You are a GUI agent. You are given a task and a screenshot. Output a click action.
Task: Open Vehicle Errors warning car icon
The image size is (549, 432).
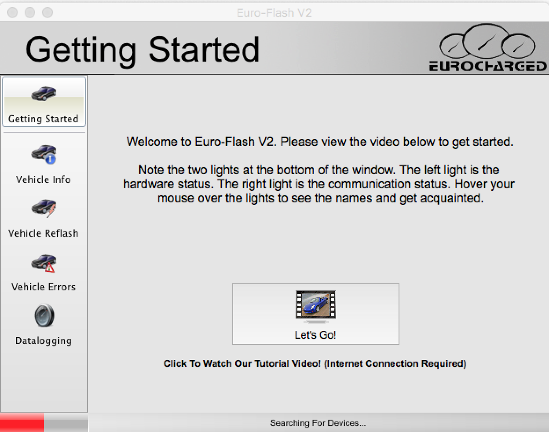(44, 263)
